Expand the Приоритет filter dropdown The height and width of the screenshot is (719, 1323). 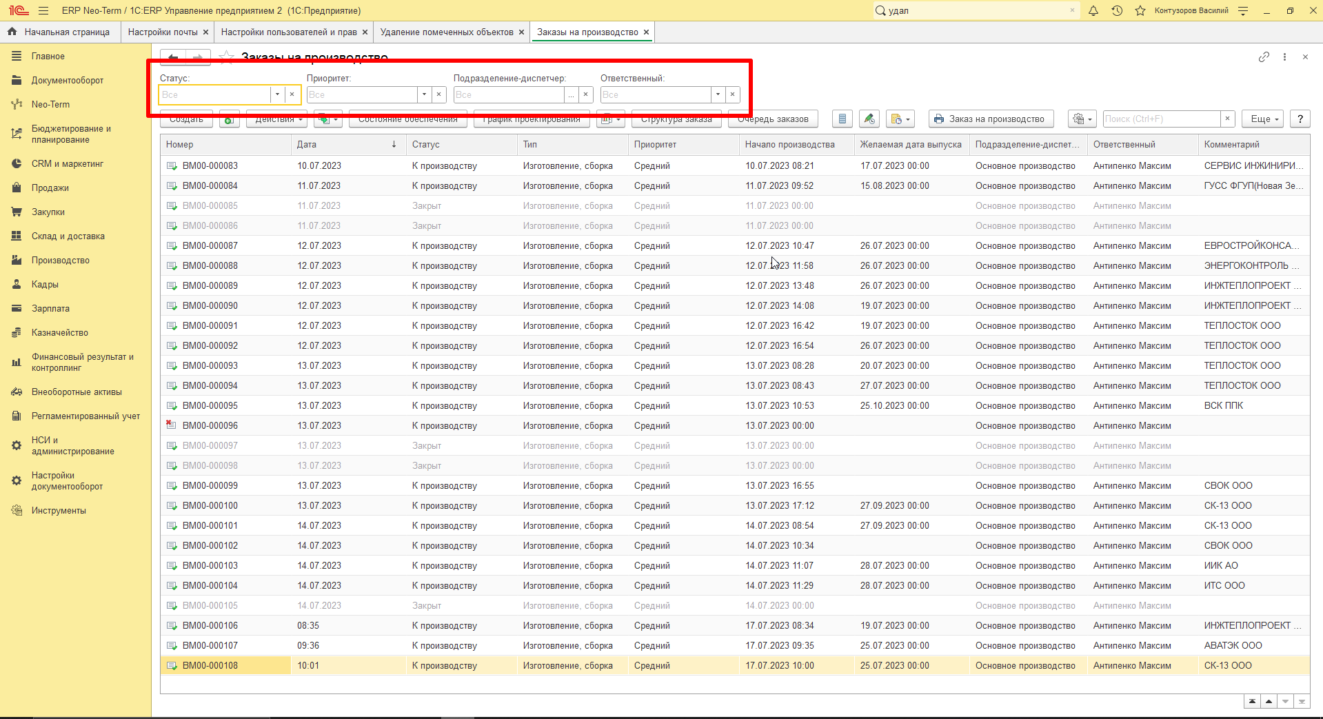pyautogui.click(x=424, y=94)
